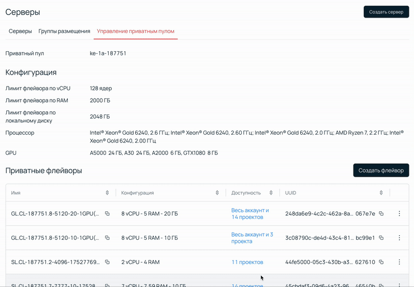Screen dimensions: 414x287
Task: Sort table by Имя column
Action: [107, 193]
